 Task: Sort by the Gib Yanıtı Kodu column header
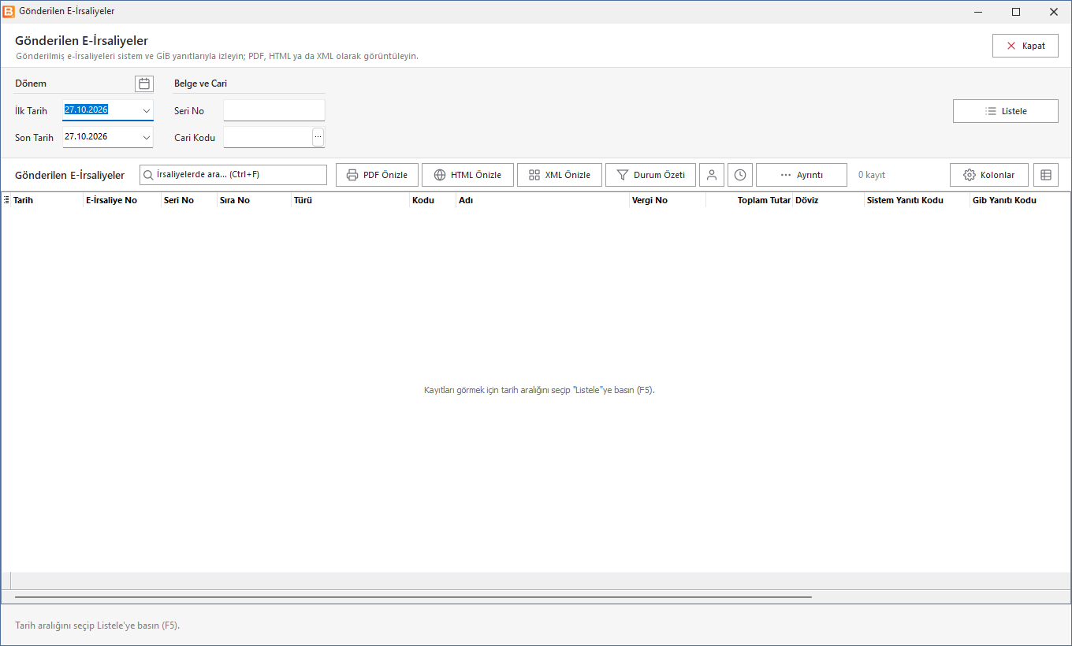(x=1020, y=200)
